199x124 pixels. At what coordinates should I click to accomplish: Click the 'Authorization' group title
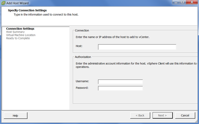tap(83, 57)
